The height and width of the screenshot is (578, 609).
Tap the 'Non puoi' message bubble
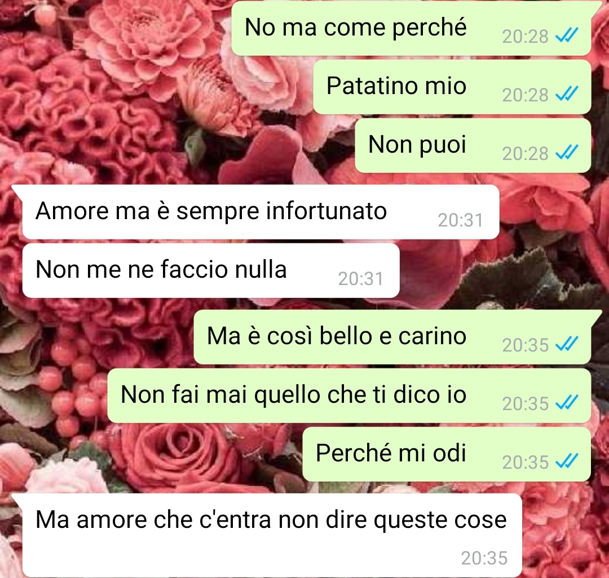(x=473, y=145)
